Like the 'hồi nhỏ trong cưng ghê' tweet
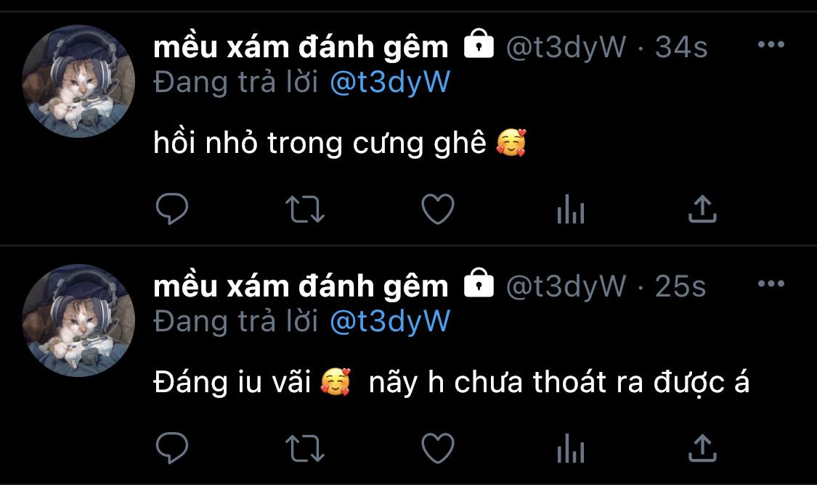 coord(438,210)
